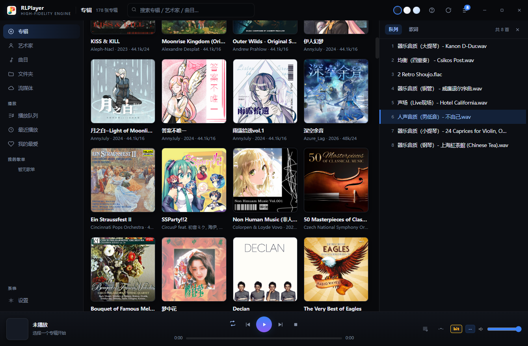
Task: Close the queue panel with X
Action: (x=518, y=29)
